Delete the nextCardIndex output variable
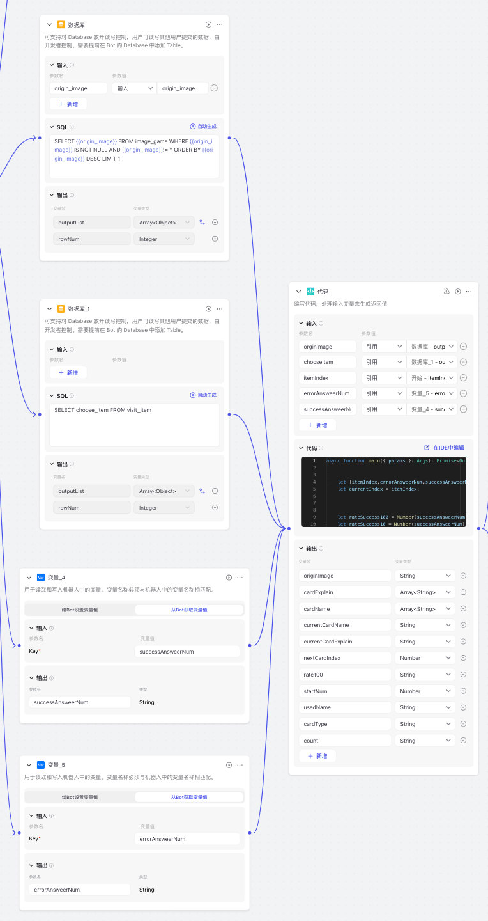The width and height of the screenshot is (488, 921). [463, 658]
